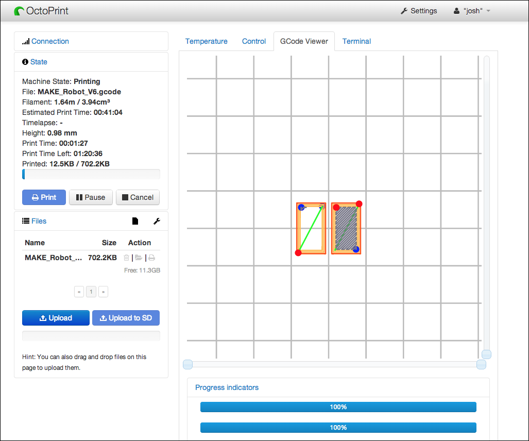Open Settings with the wrench in navbar
The image size is (529, 441).
tap(419, 11)
